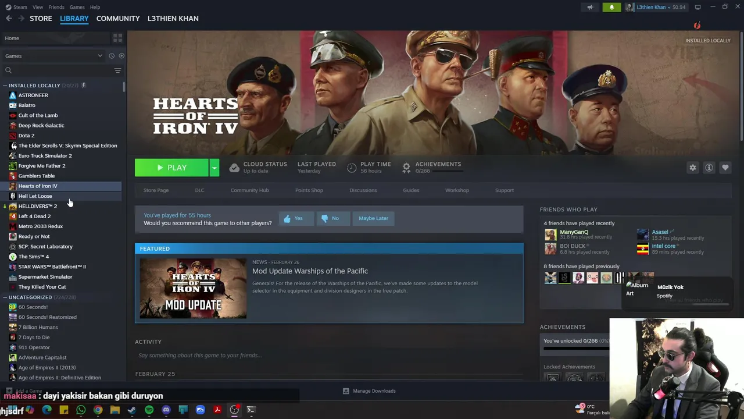Click the Achievements gear icon in header

(x=406, y=168)
